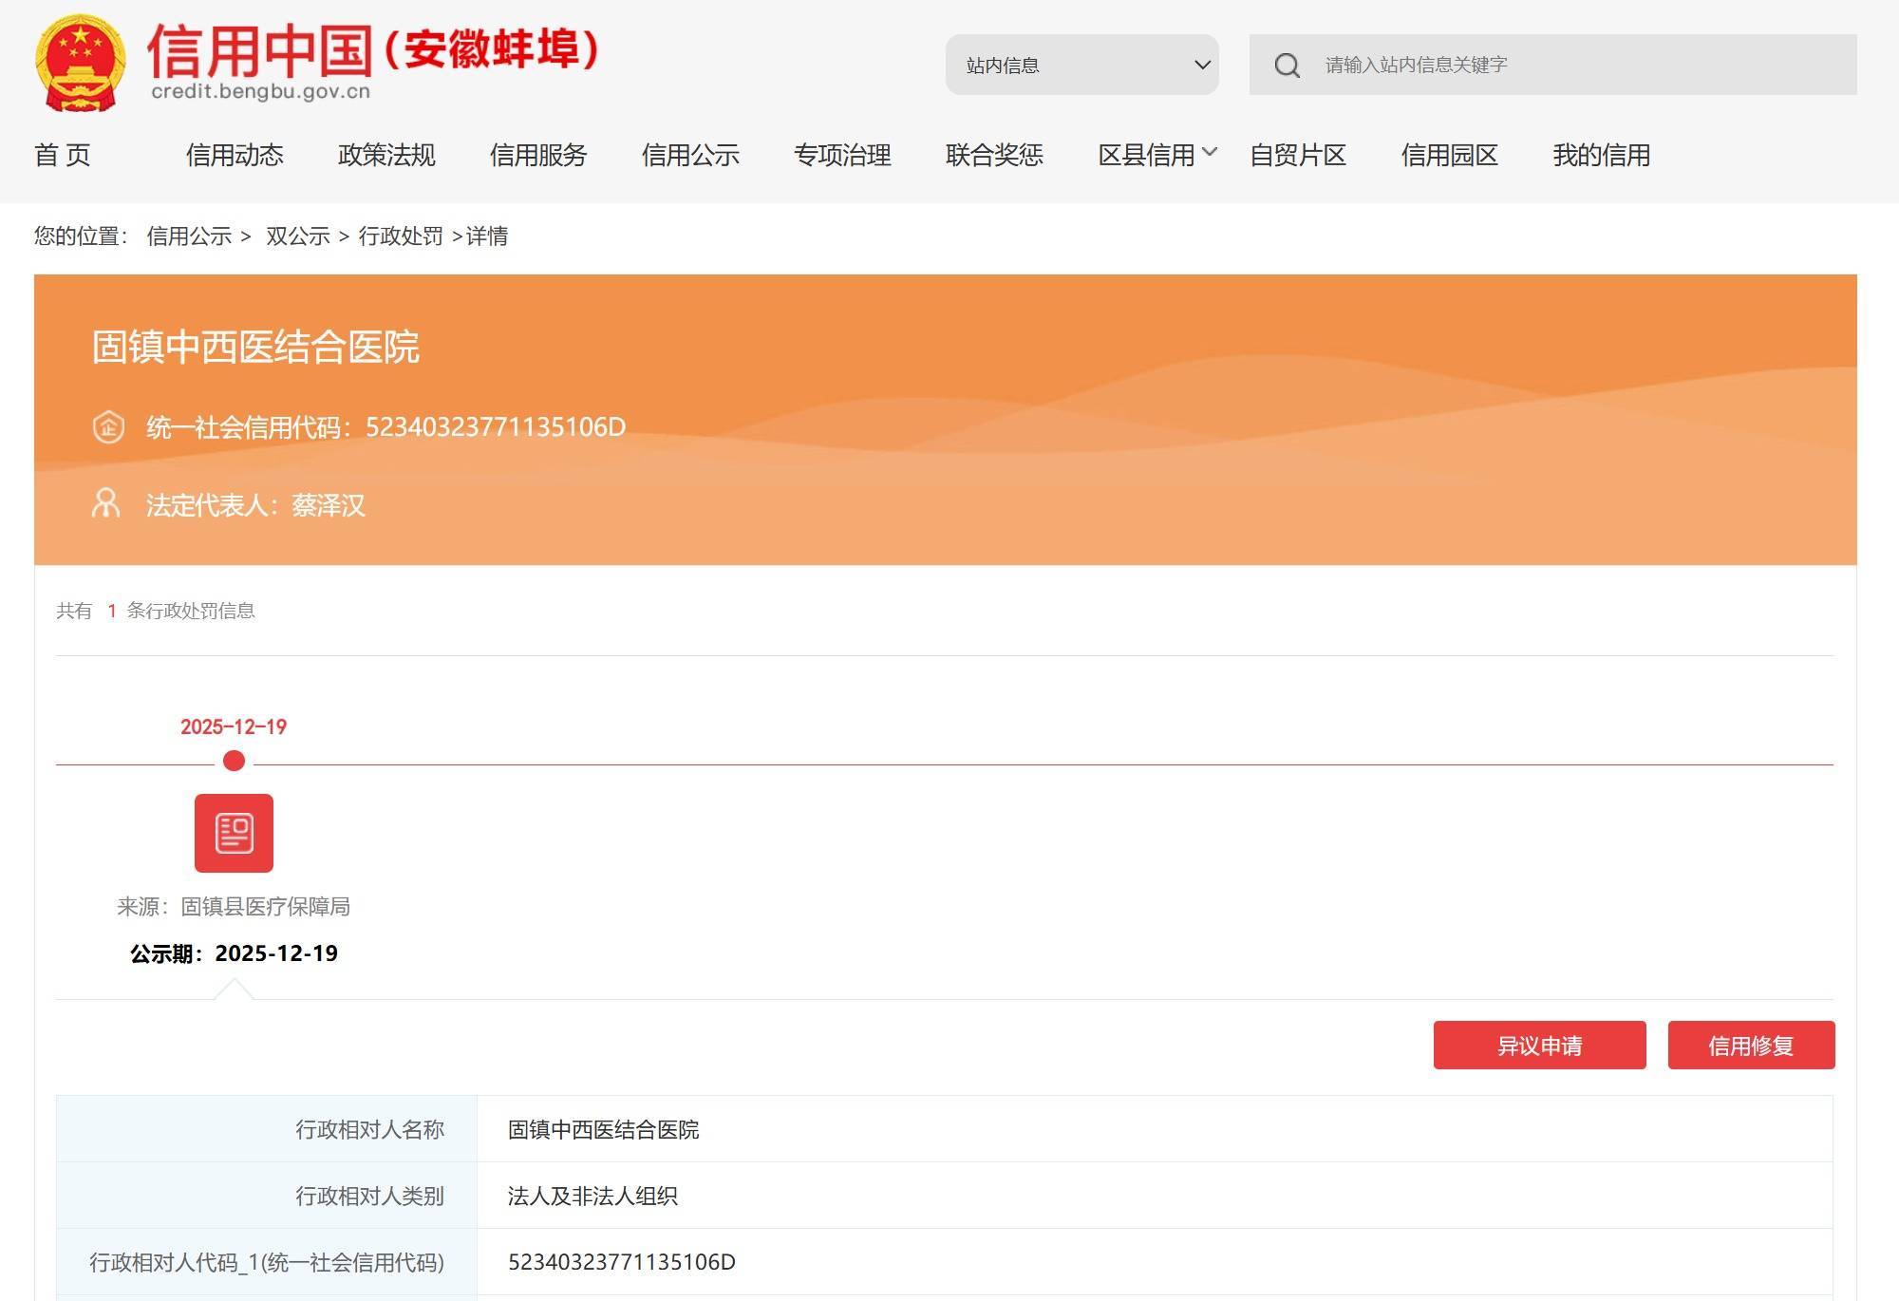Click the credit code badge icon

[x=108, y=426]
